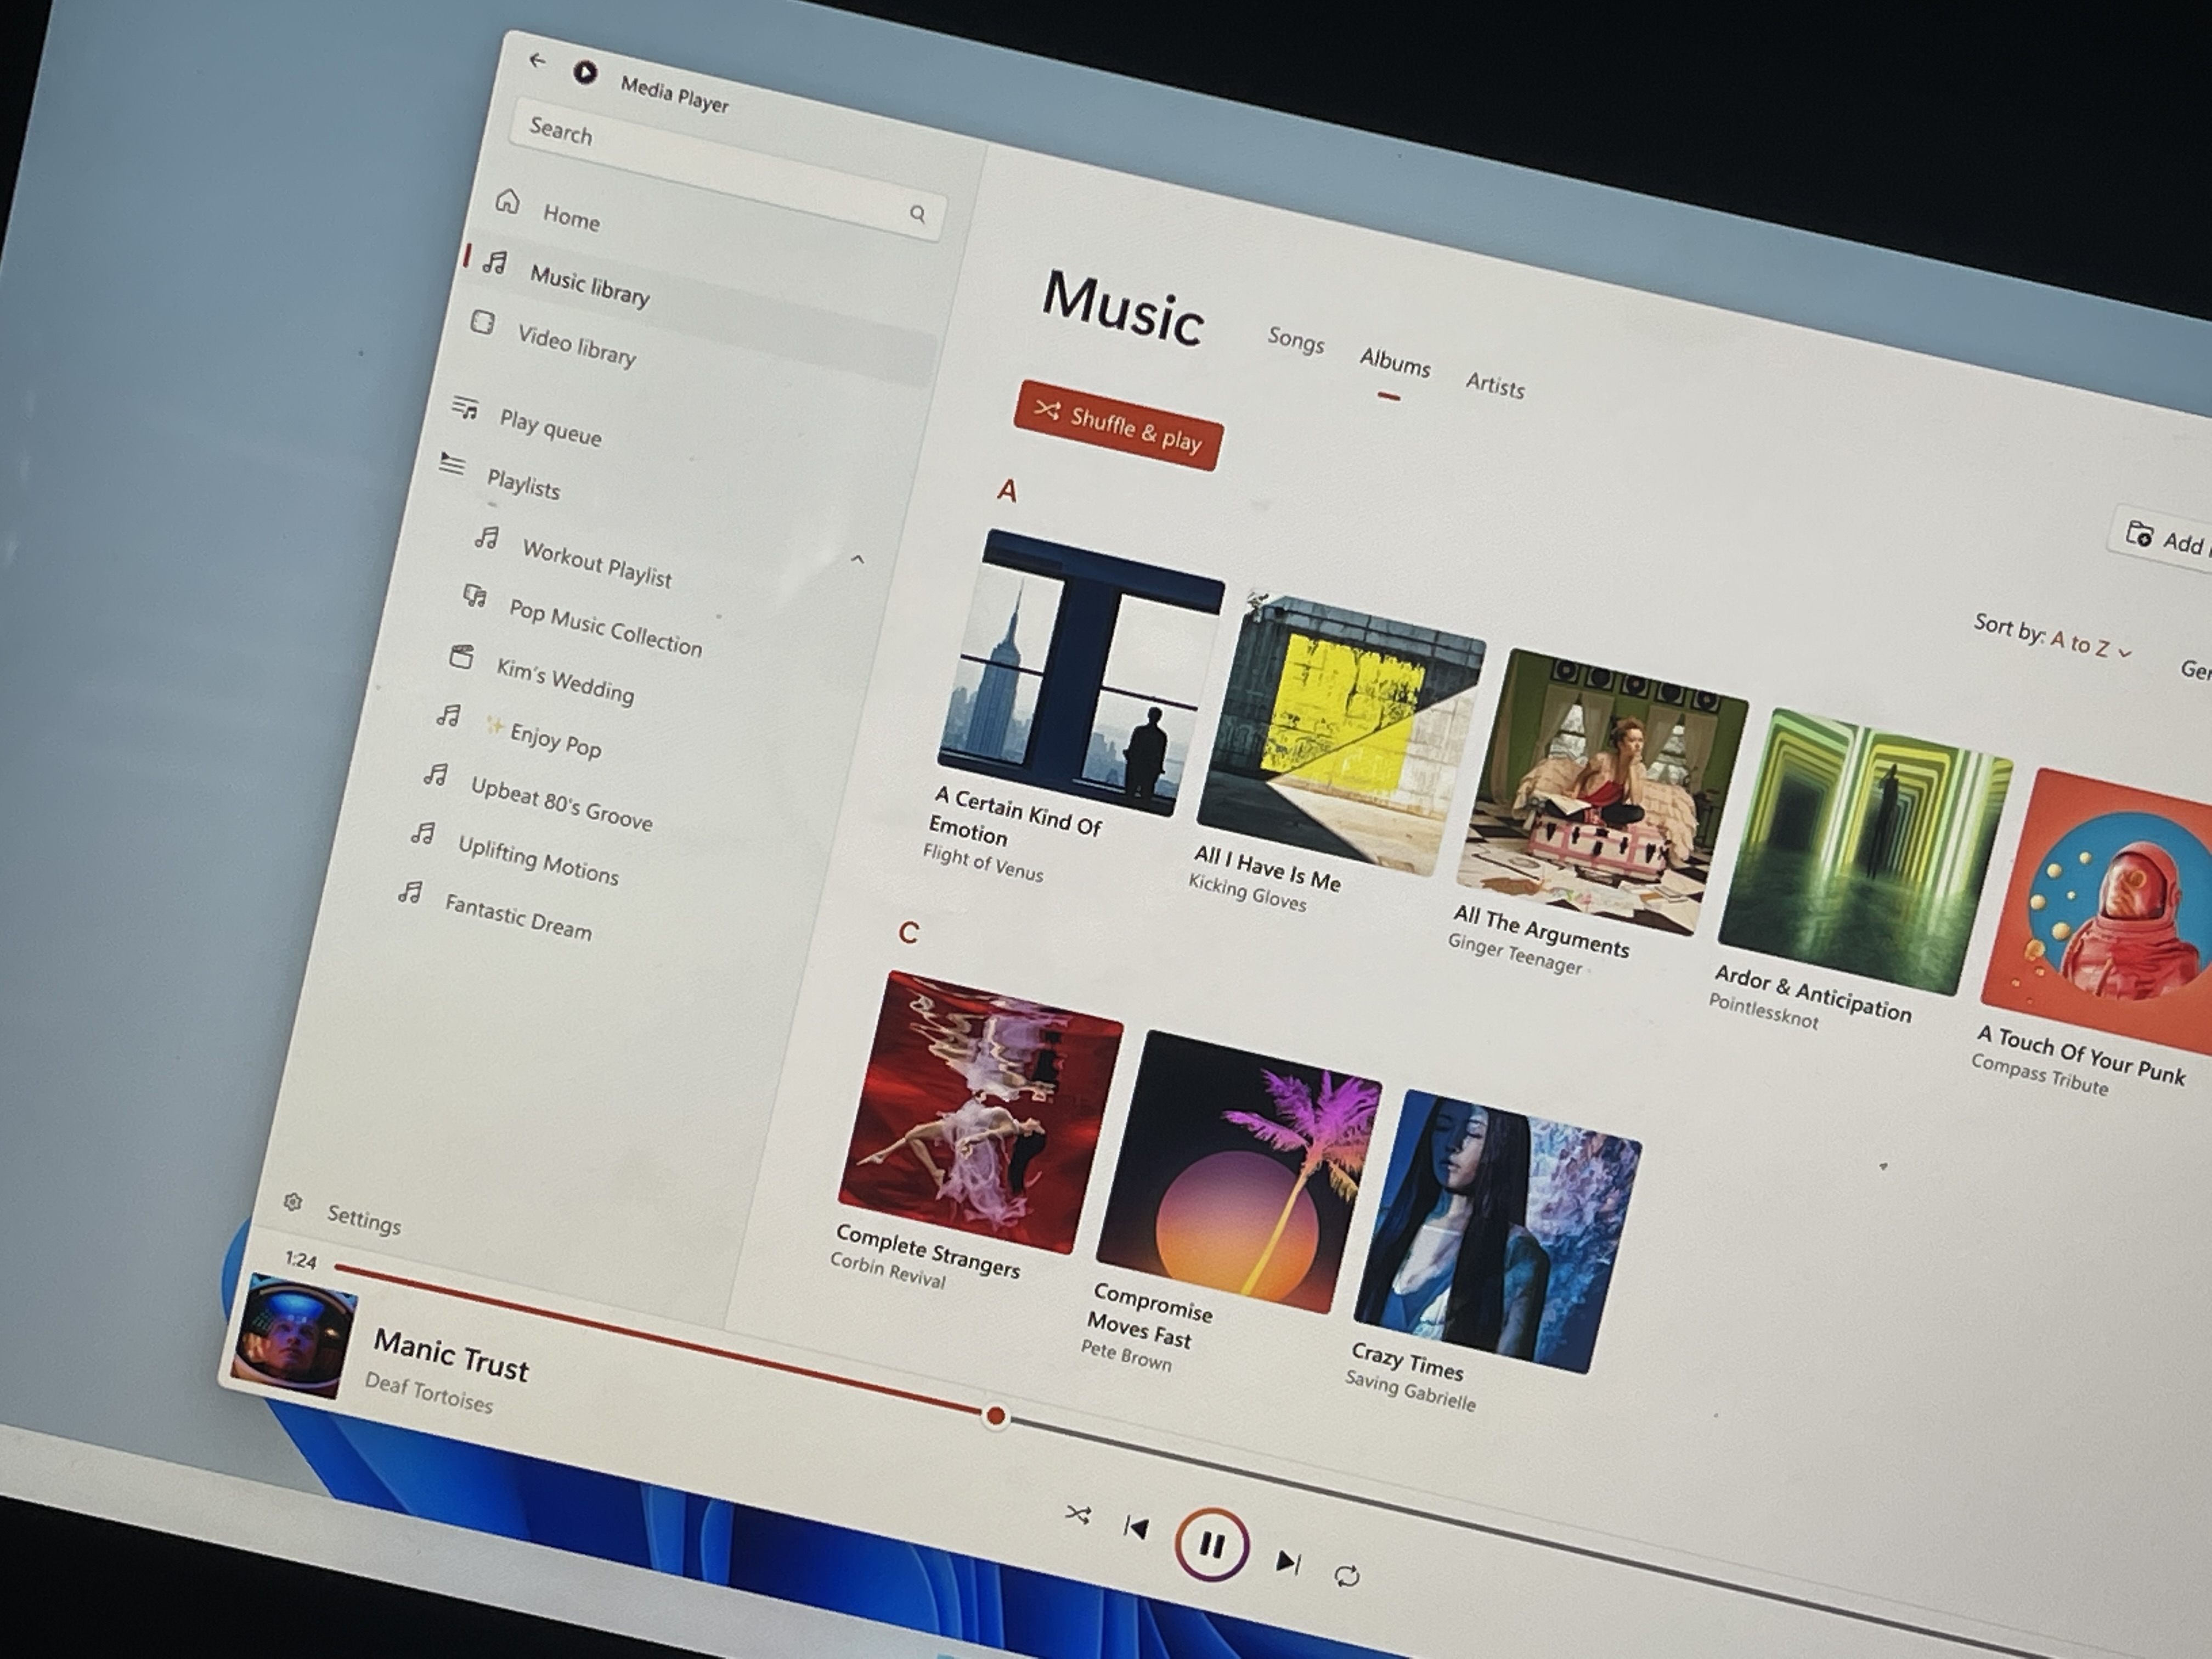Switch to the Songs tab
2212x1659 pixels.
tap(1295, 340)
